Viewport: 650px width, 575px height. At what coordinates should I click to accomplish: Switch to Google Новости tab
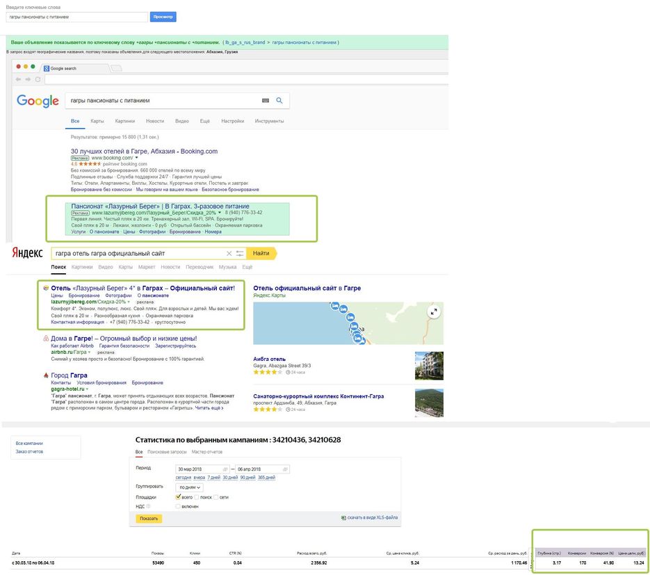(155, 121)
